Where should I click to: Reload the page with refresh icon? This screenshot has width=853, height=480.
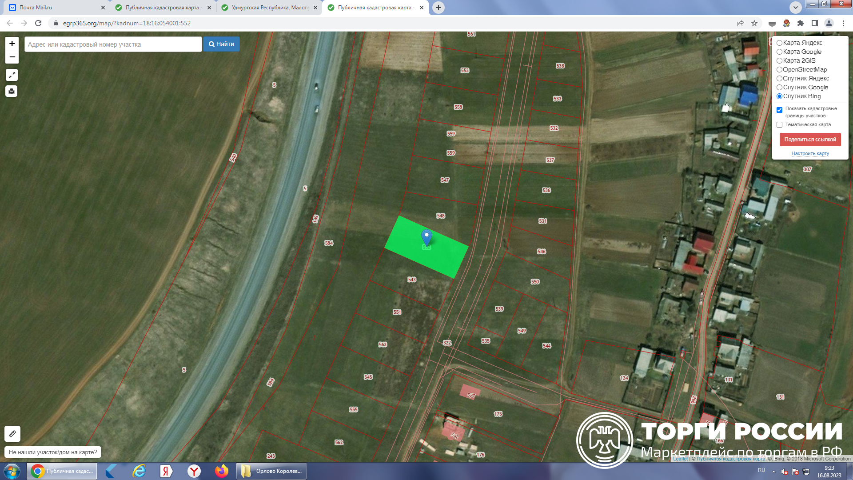click(x=38, y=23)
